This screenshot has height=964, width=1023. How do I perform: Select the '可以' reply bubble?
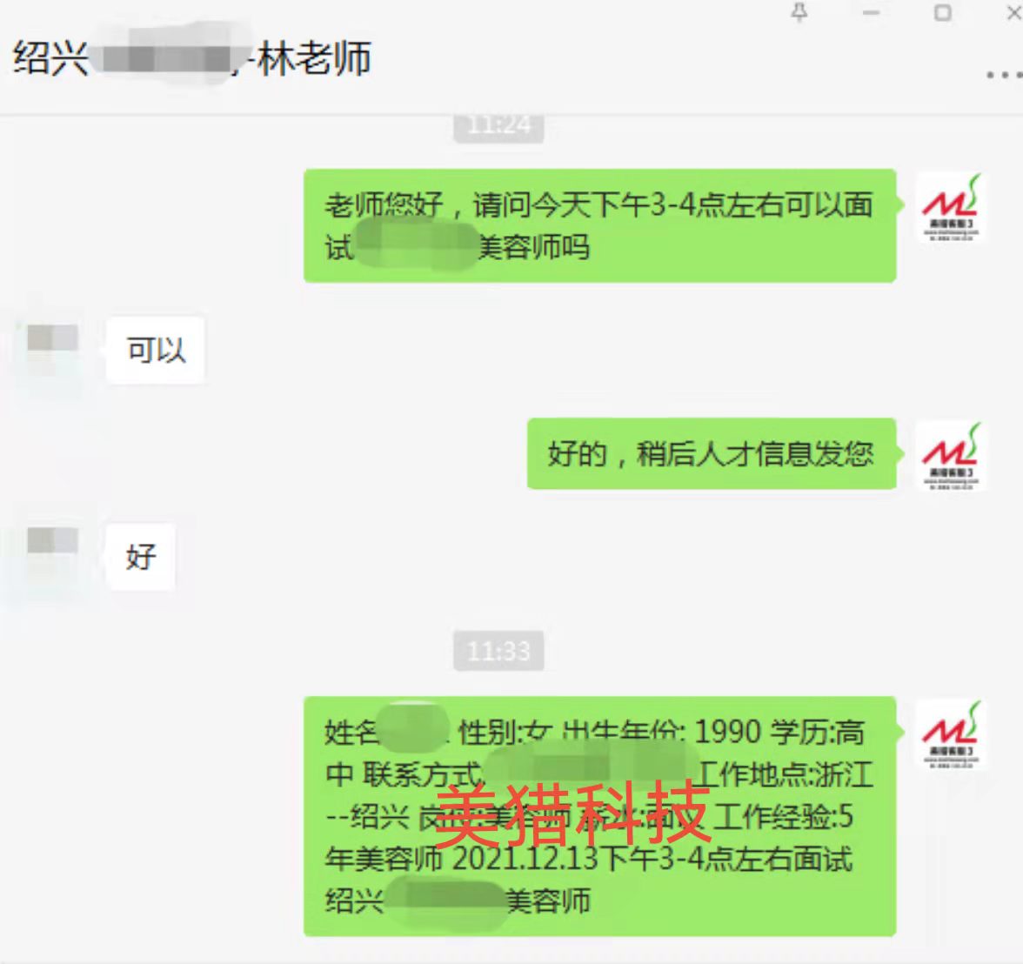tap(155, 351)
